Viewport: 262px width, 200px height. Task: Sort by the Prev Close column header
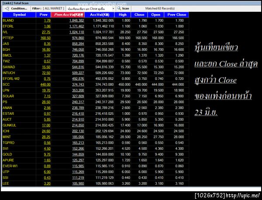coord(176,15)
